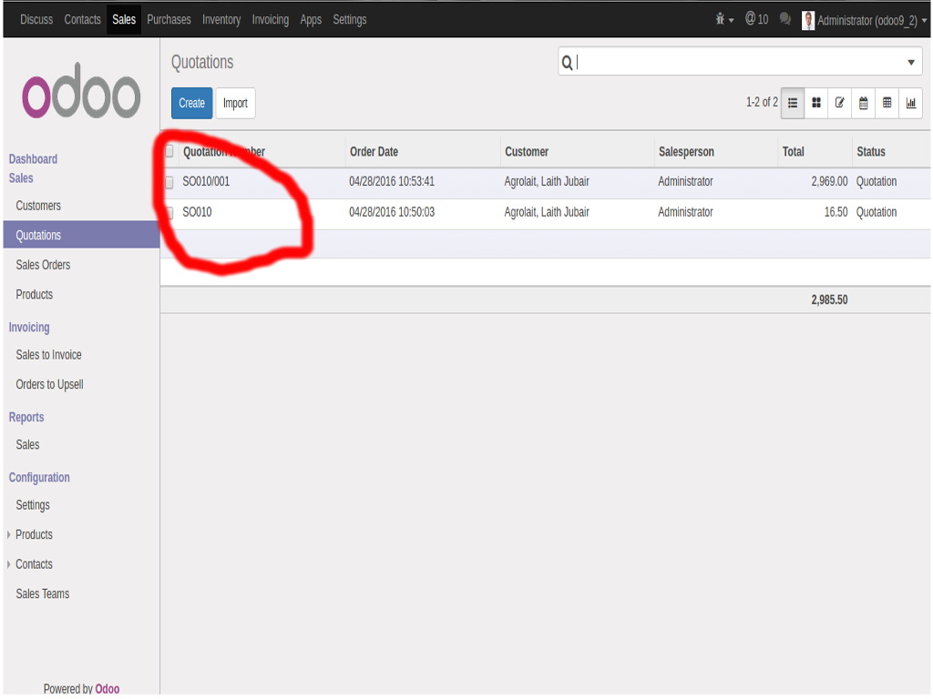Click the Import button

point(235,104)
